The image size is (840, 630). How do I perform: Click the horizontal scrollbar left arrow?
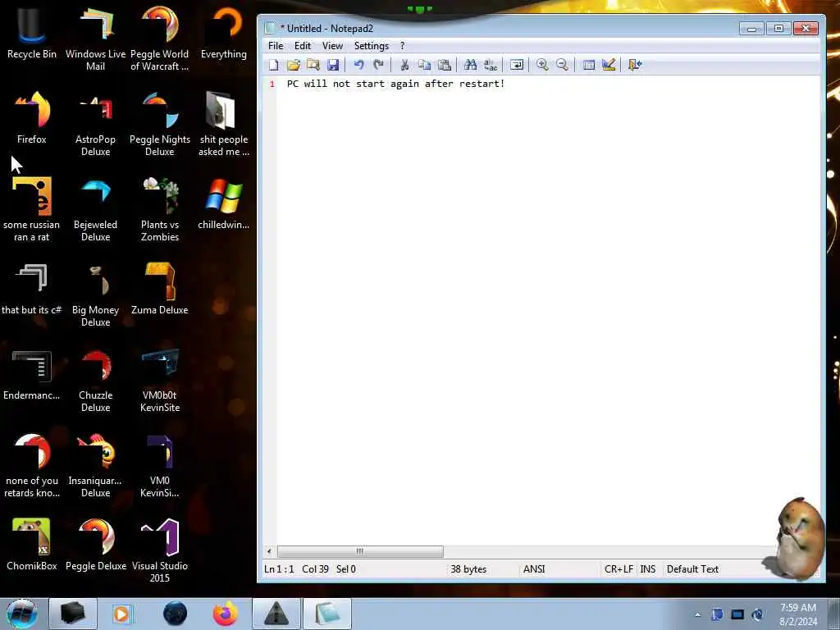pyautogui.click(x=269, y=551)
